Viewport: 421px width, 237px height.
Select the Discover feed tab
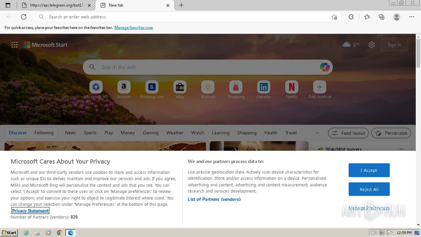coord(18,133)
